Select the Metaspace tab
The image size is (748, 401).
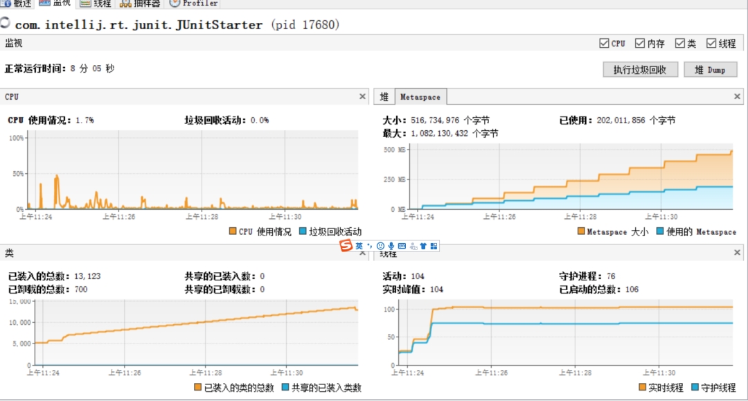click(420, 97)
